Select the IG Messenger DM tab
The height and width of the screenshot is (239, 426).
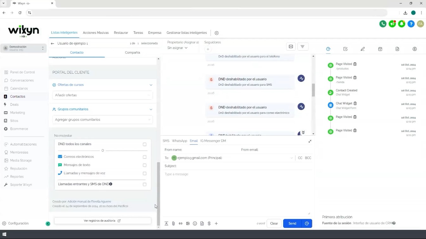(x=213, y=141)
